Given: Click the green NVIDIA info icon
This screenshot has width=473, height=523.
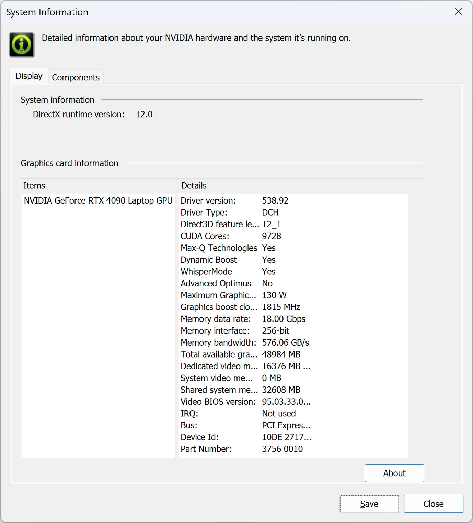Looking at the screenshot, I should 22,45.
